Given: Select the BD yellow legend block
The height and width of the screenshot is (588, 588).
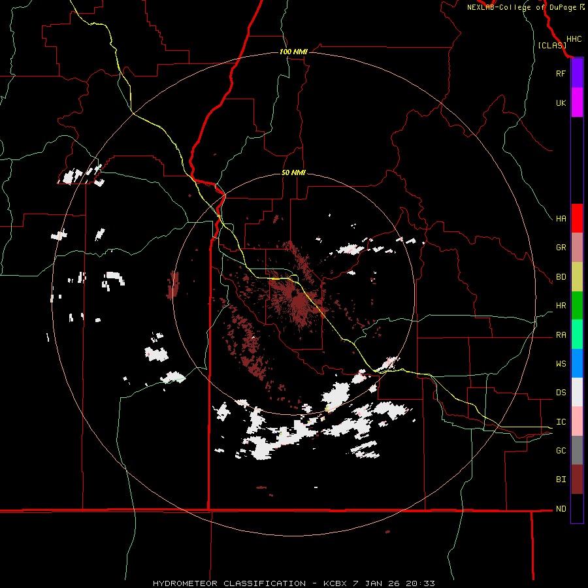Looking at the screenshot, I should (577, 277).
